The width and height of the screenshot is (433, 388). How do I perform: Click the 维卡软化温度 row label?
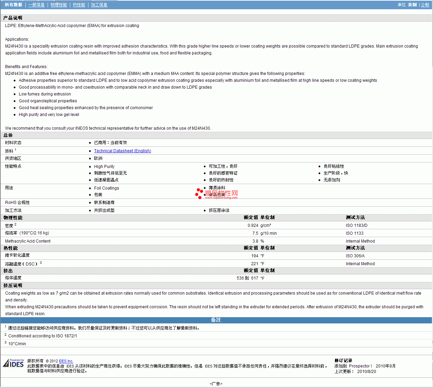tap(17, 255)
